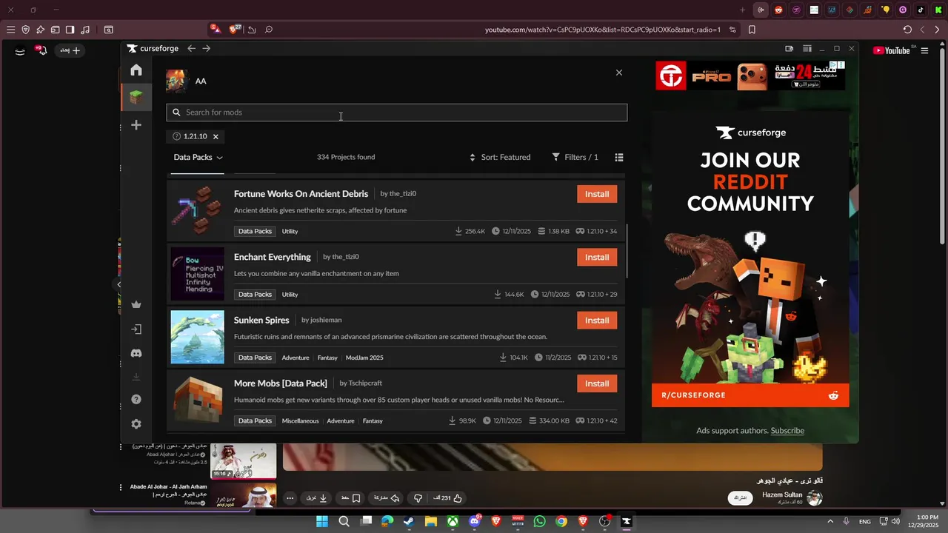Click the sign-in arrow icon in sidebar
948x533 pixels.
coord(136,329)
